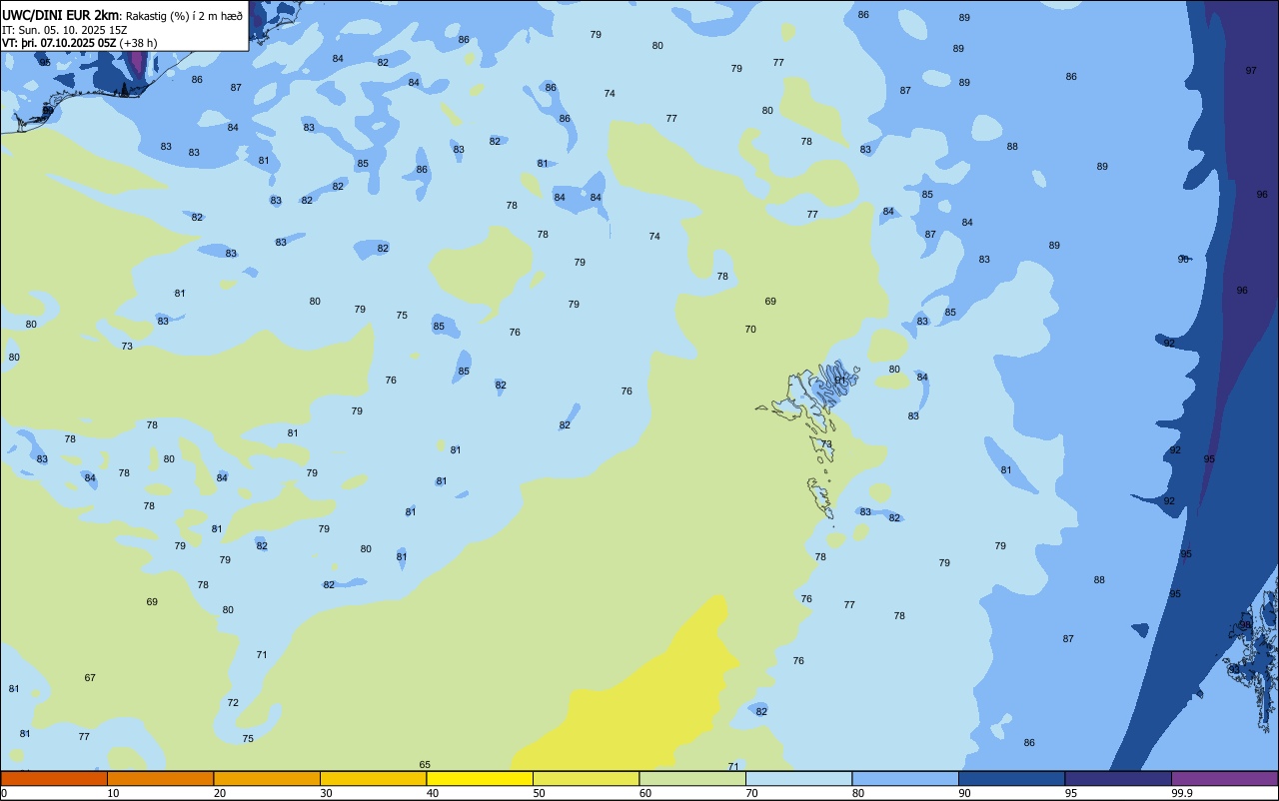Pick the 50–60 pale yellow legend swatch
The height and width of the screenshot is (801, 1279).
point(586,778)
